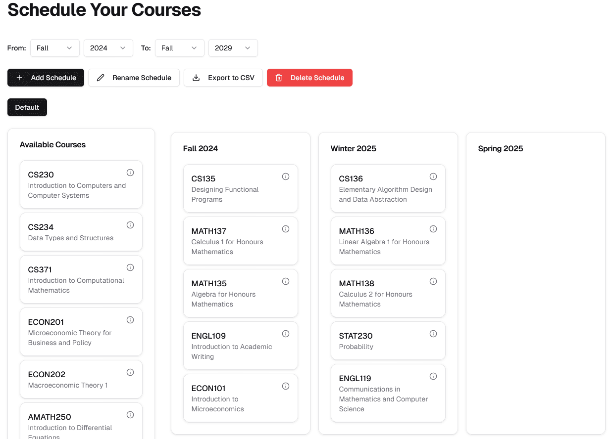Viewport: 615px width, 439px height.
Task: Open the From term dropdown showing Fall
Action: pyautogui.click(x=54, y=48)
